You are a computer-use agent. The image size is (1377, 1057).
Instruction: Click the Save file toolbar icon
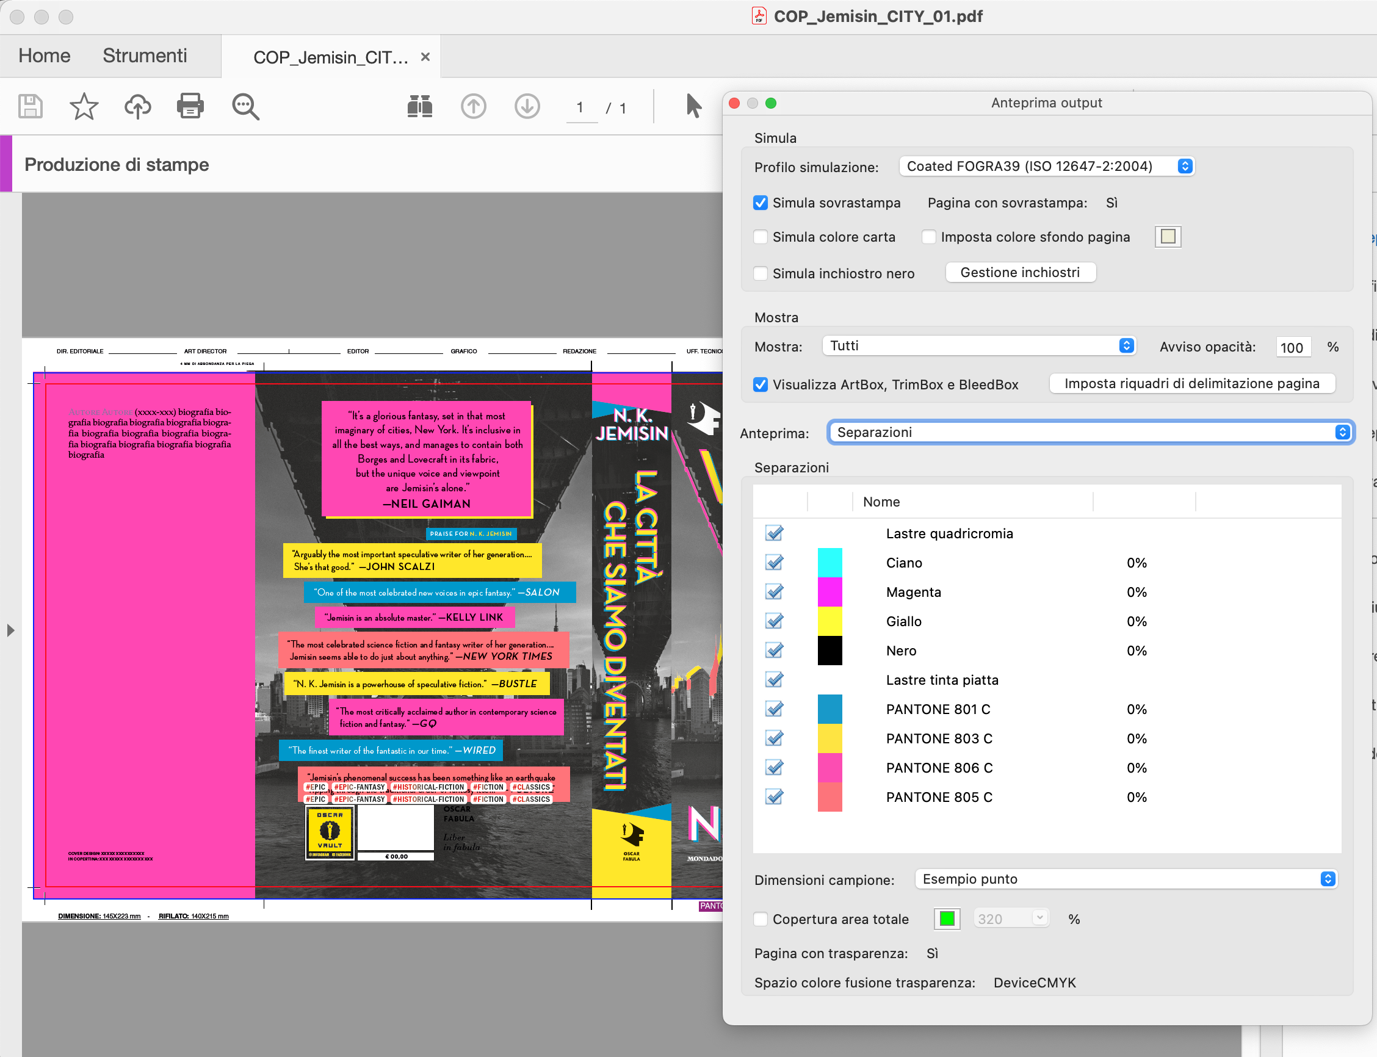coord(30,106)
